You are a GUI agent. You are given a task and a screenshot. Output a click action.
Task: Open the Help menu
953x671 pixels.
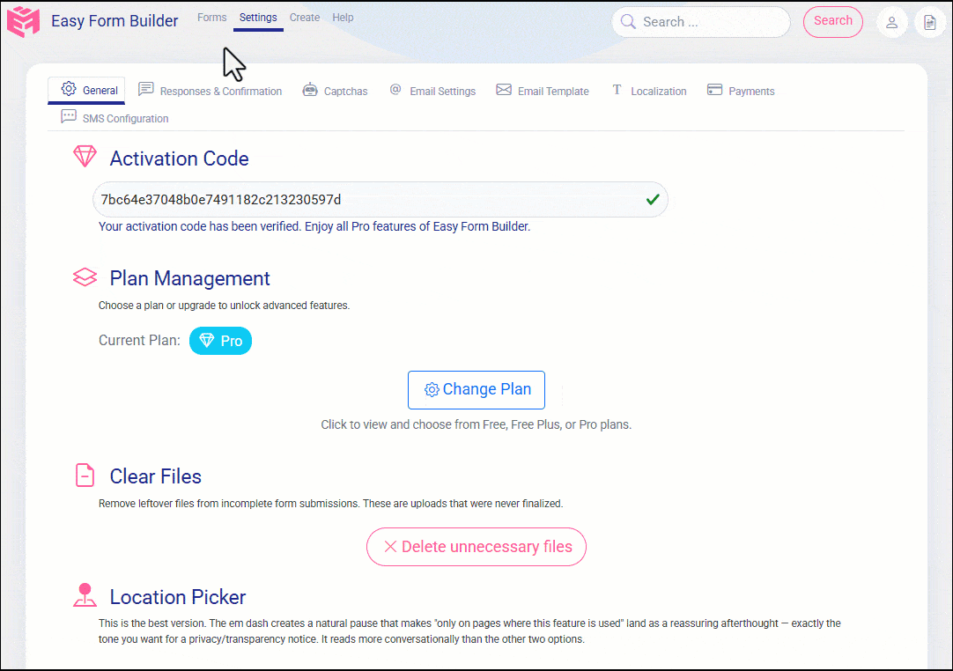[343, 18]
